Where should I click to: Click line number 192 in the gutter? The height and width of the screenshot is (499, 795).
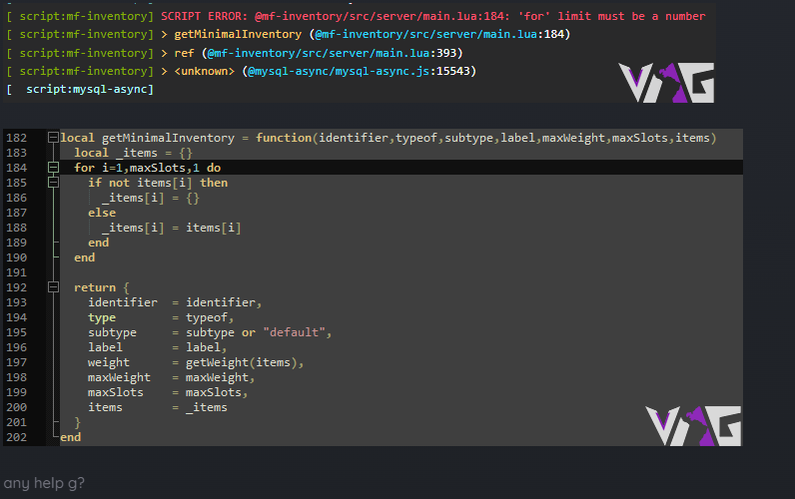point(16,287)
